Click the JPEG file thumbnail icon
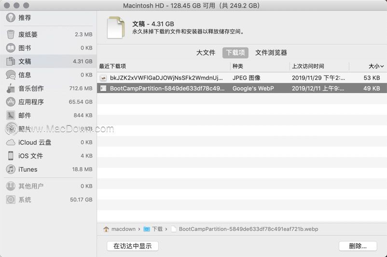 pos(103,78)
